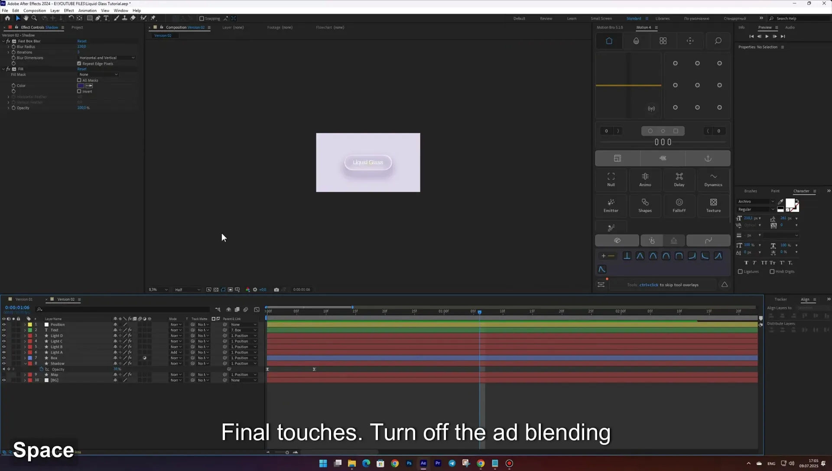Open Premiere Pro from the Windows taskbar
832x471 pixels.
tap(438, 463)
